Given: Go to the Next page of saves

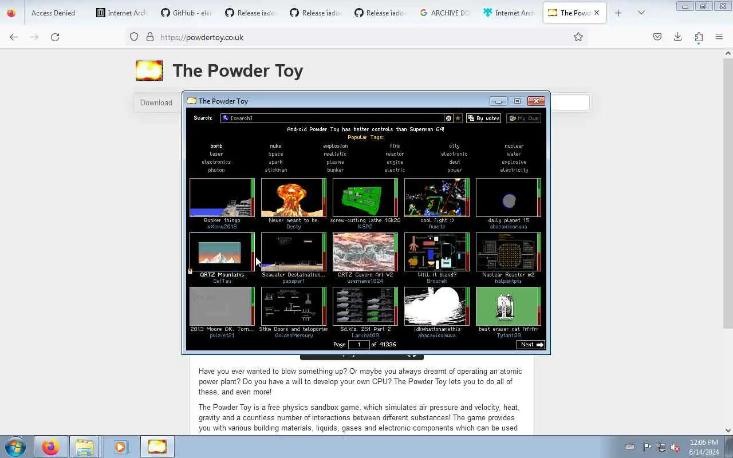Looking at the screenshot, I should pos(530,345).
